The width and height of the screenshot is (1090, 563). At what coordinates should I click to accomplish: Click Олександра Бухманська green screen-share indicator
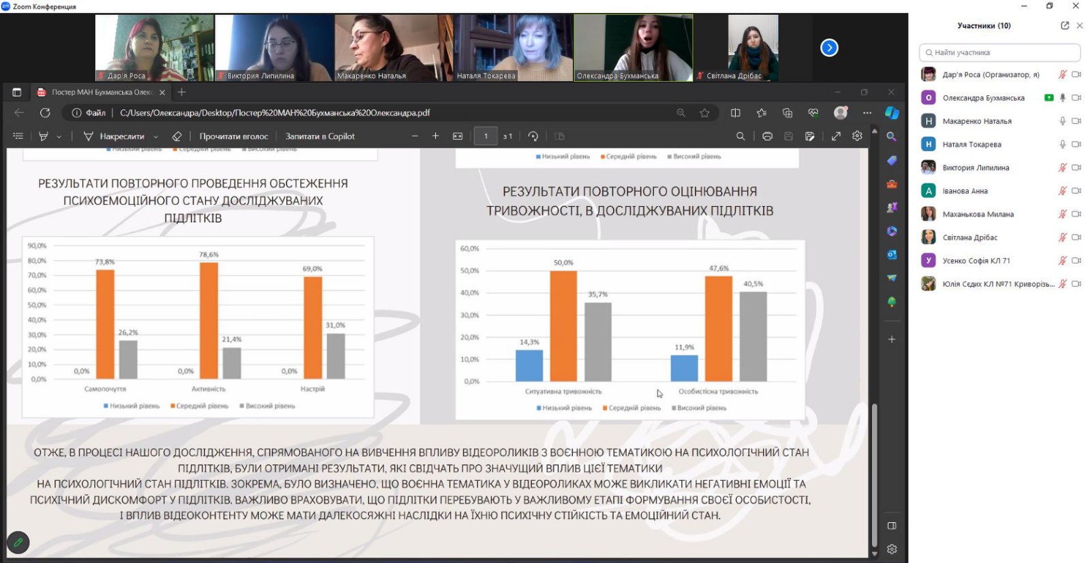pos(1049,98)
